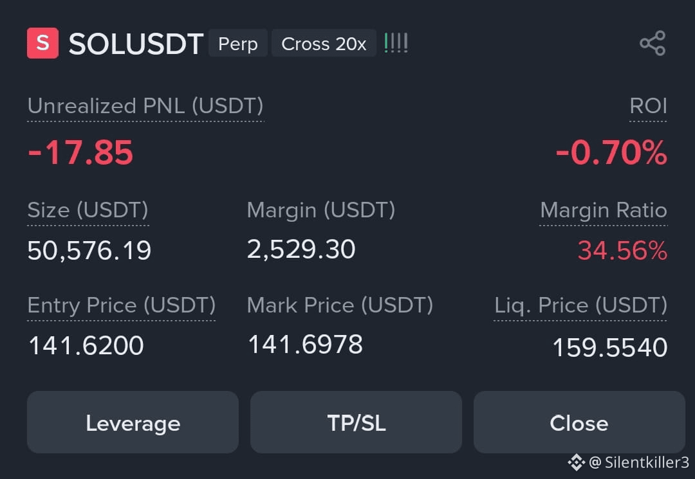This screenshot has height=479, width=695.
Task: Open the share position icon
Action: point(653,43)
